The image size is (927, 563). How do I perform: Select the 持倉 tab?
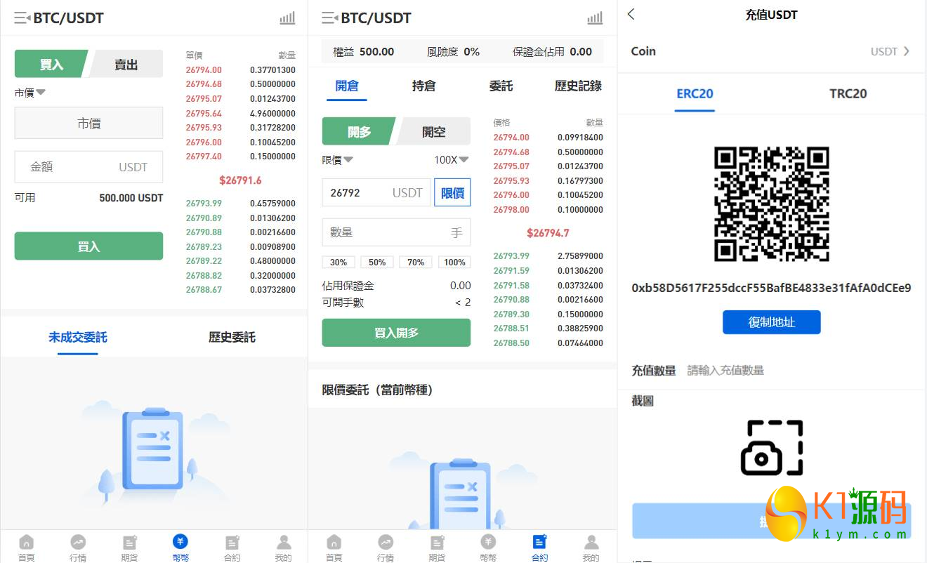point(423,86)
